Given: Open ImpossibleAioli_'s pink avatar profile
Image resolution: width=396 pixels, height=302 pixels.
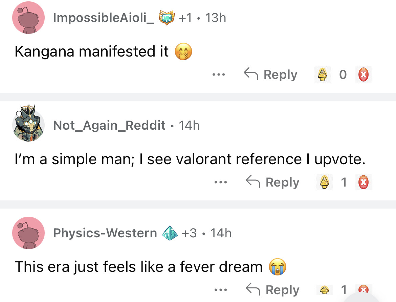Looking at the screenshot, I should click(28, 18).
